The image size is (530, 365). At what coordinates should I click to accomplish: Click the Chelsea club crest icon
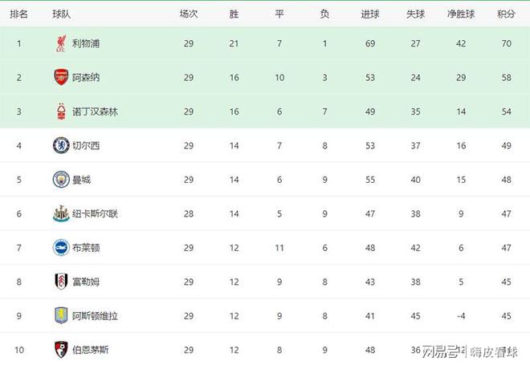click(61, 145)
